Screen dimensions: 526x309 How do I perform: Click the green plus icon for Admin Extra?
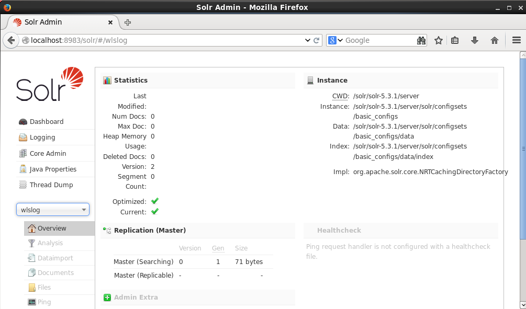[107, 297]
